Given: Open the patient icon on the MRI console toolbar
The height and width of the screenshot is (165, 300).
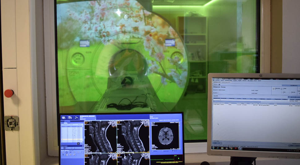Looking at the screenshot, I should tap(63, 118).
